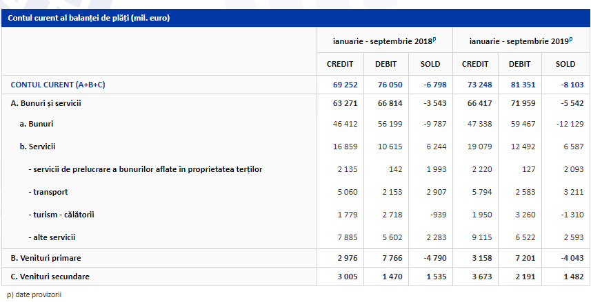Select the -4 043 Venituri primare balance
The height and width of the screenshot is (302, 591).
coord(572,258)
